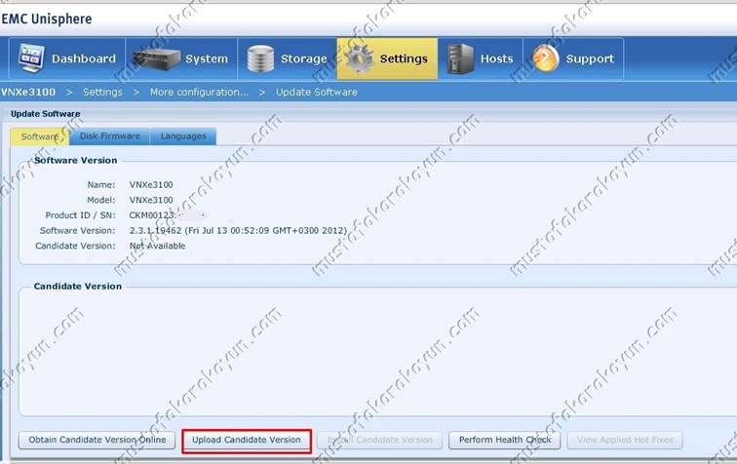Click the Hosts server tower icon
This screenshot has width=737, height=464.
[x=460, y=58]
